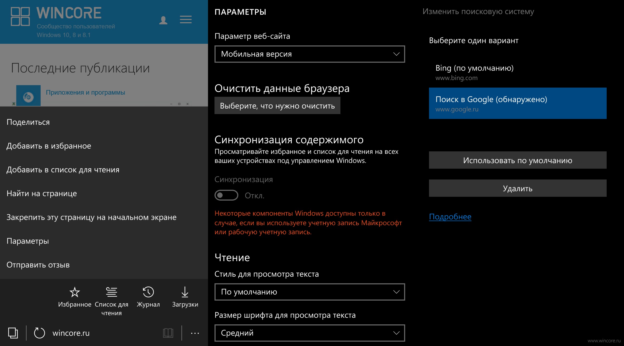Viewport: 624px width, 346px height.
Task: Select Найти на странице
Action: coord(104,194)
